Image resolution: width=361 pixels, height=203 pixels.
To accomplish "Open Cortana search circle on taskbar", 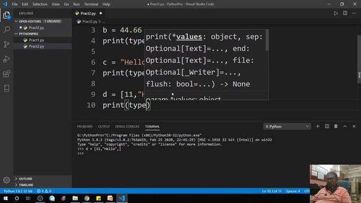I will pos(17,198).
